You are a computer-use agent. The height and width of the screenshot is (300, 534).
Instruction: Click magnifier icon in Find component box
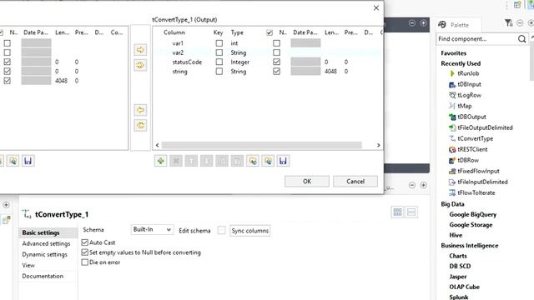click(x=521, y=39)
